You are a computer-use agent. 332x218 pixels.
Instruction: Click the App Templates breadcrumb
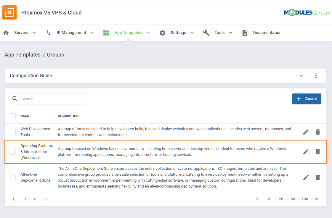click(x=23, y=54)
